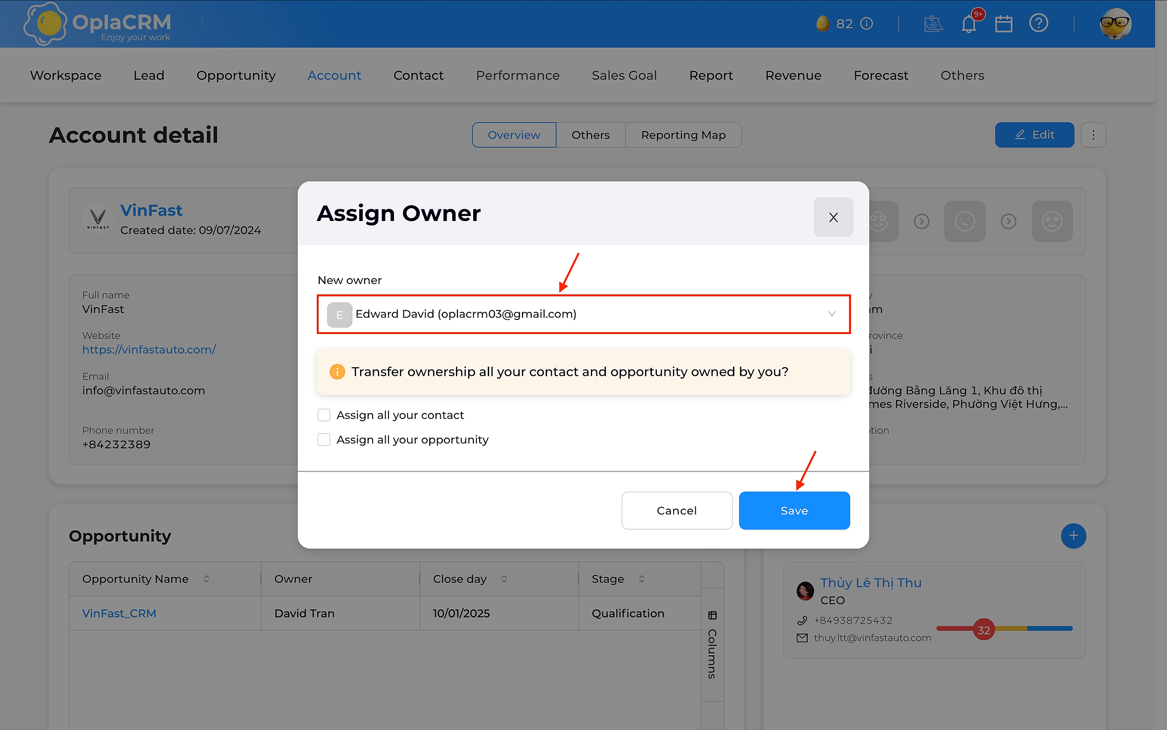Click the OplaCRM logo
The image size is (1167, 730).
click(x=98, y=24)
